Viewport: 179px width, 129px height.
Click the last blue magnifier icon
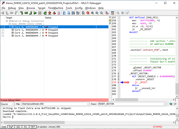(101, 13)
